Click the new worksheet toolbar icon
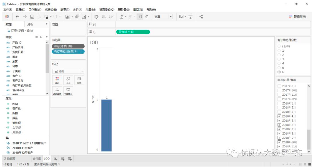 point(68,17)
